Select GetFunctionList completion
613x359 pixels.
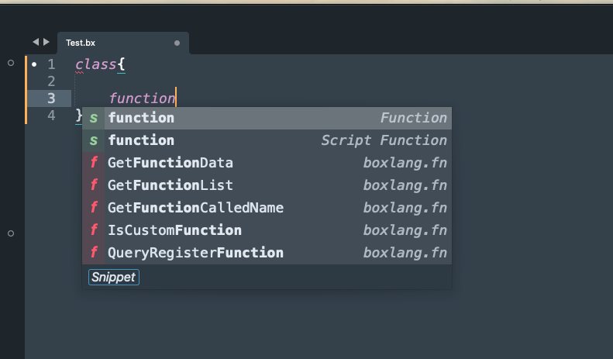pyautogui.click(x=267, y=185)
